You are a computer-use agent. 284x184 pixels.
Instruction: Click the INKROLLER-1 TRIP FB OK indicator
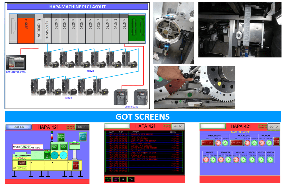pos(225,143)
